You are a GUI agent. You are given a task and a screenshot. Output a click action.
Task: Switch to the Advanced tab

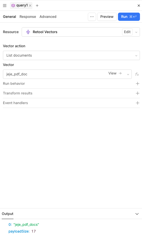coord(48,17)
